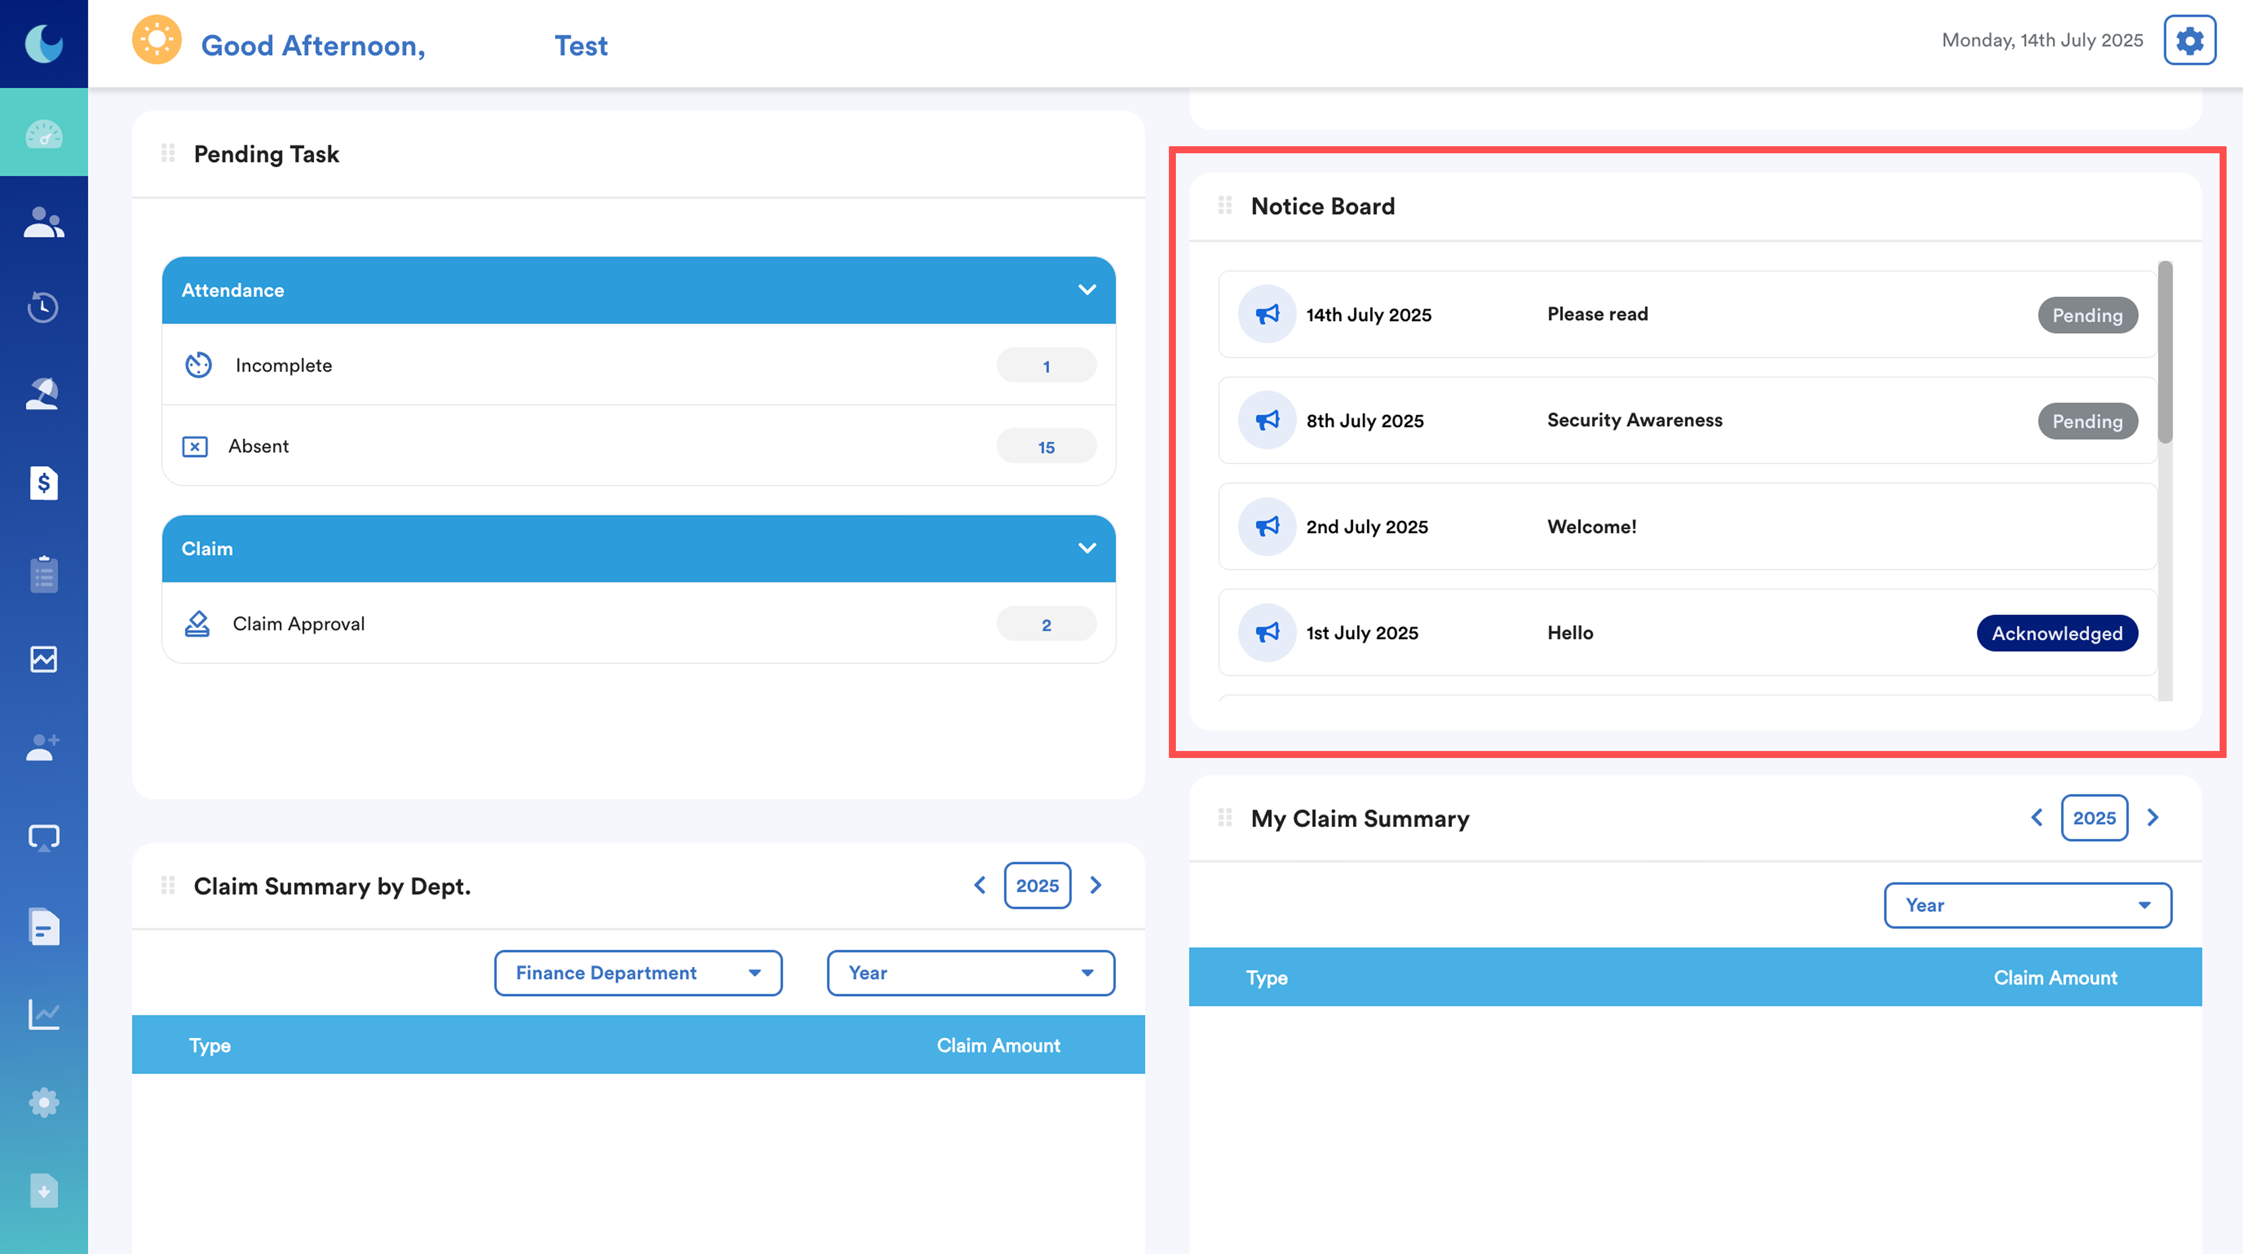Open the Year dropdown in My Claim Summary
The height and width of the screenshot is (1254, 2243).
(2027, 905)
